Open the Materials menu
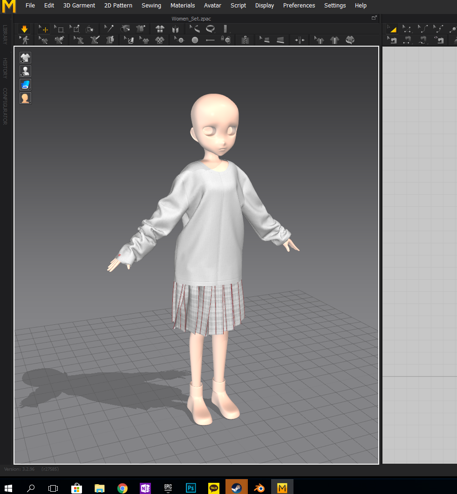Image resolution: width=457 pixels, height=494 pixels. coord(183,6)
